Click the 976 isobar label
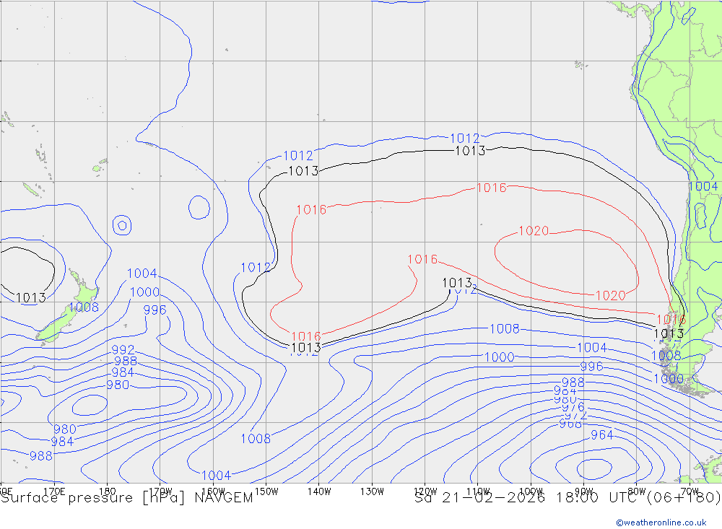 [573, 408]
